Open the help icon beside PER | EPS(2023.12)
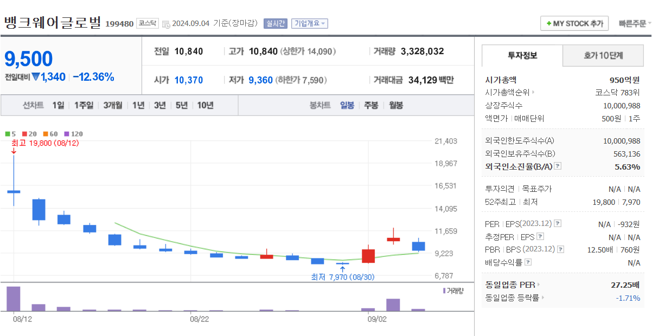Viewport: 652px width, 336px height. coord(558,224)
